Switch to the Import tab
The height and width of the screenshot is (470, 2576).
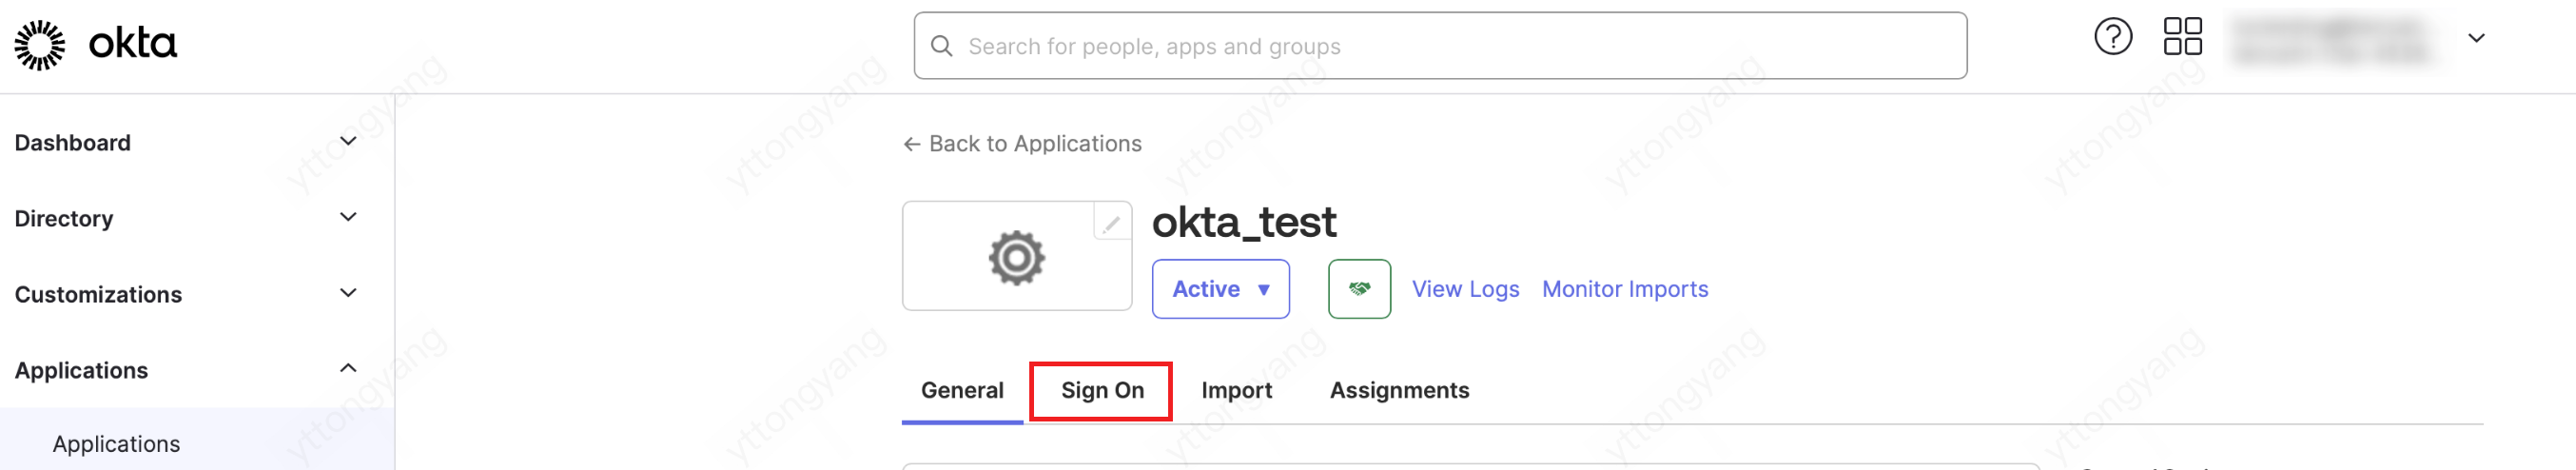[1236, 391]
